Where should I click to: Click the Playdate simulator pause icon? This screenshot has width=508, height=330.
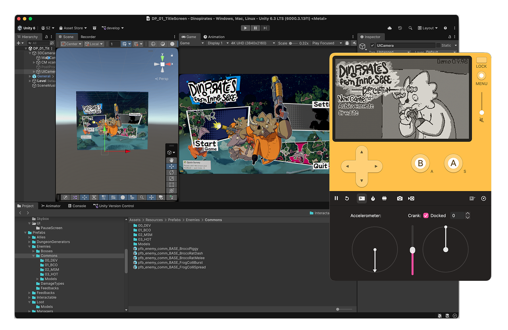(x=337, y=198)
